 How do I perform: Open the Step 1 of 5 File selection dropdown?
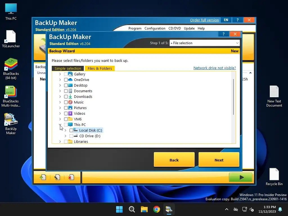(205, 43)
